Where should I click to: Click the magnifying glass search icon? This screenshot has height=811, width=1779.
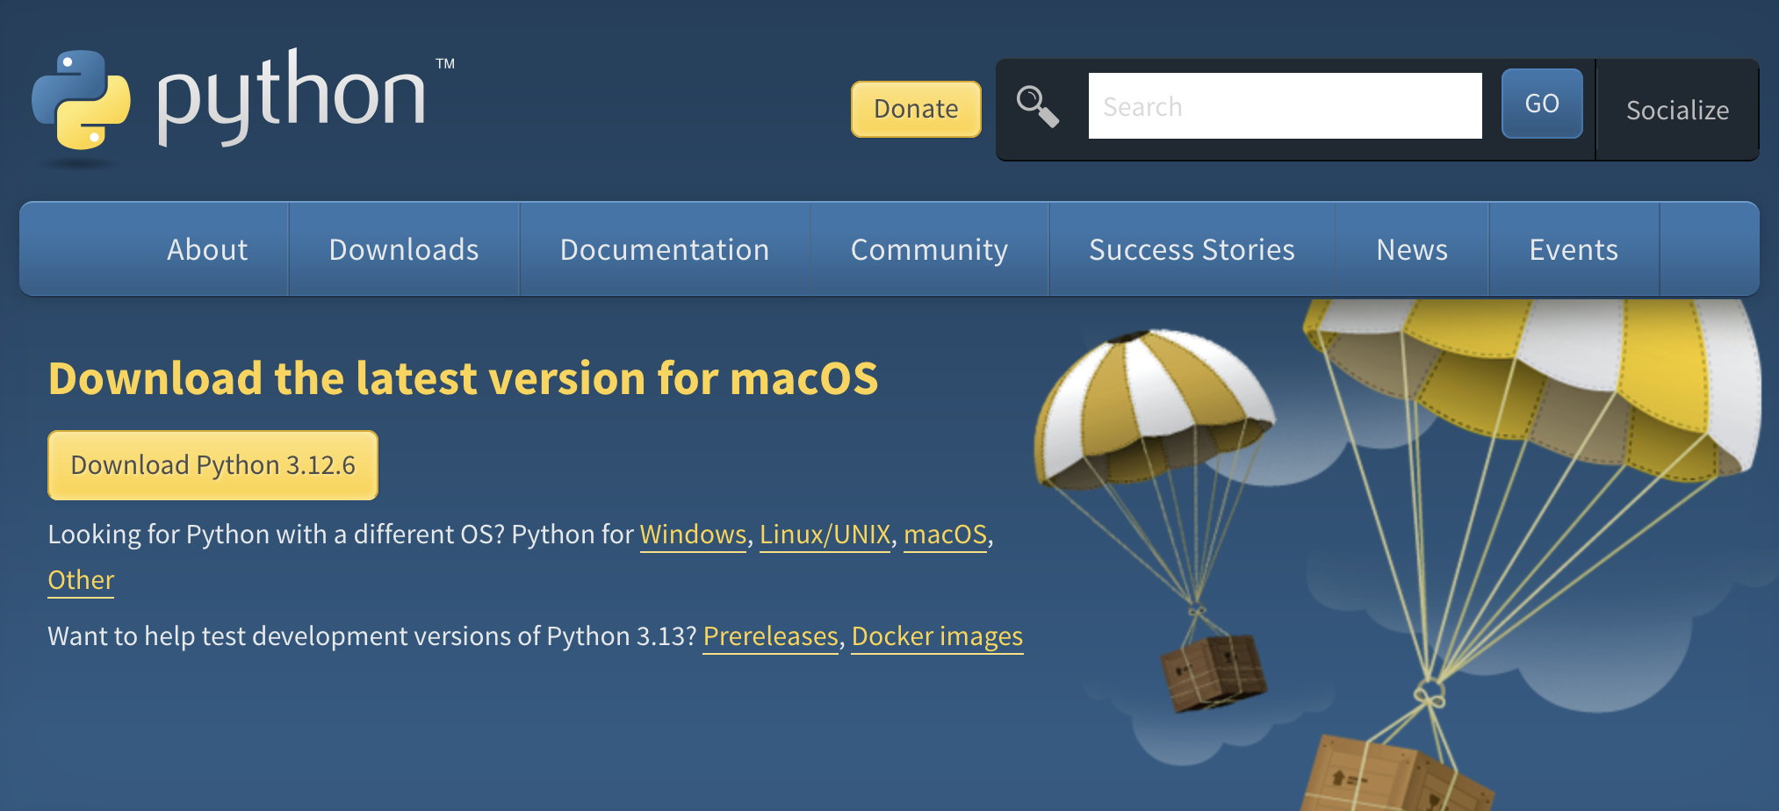tap(1038, 106)
